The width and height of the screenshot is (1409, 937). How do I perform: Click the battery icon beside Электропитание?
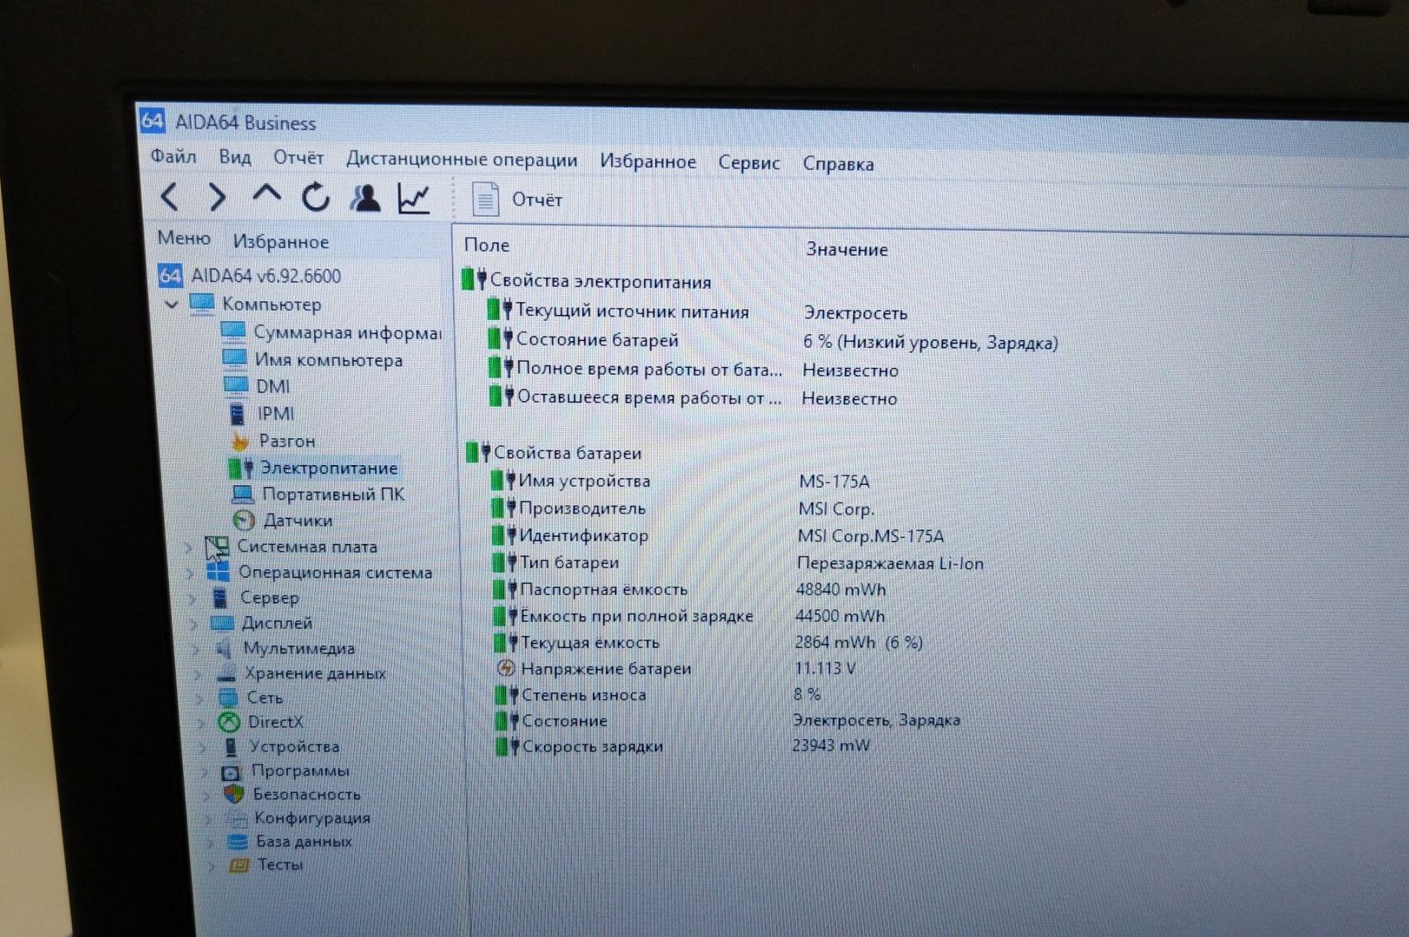pyautogui.click(x=240, y=468)
